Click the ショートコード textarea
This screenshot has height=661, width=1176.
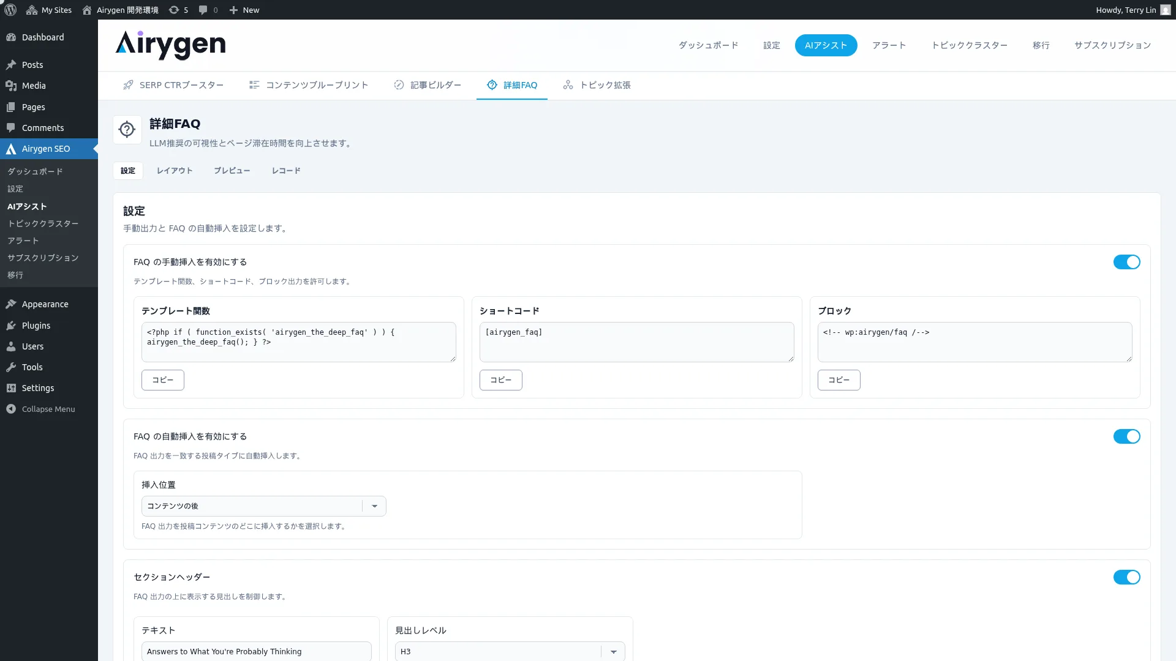point(637,342)
